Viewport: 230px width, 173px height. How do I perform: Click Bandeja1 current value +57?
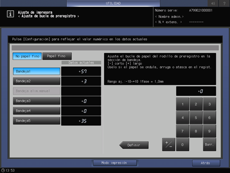click(x=81, y=71)
